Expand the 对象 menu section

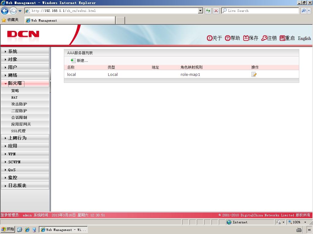(25, 59)
